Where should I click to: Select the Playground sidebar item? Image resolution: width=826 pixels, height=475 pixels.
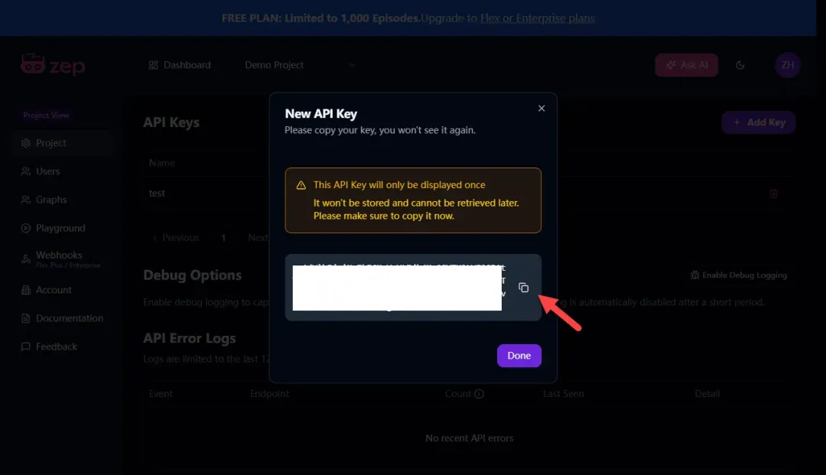coord(62,228)
